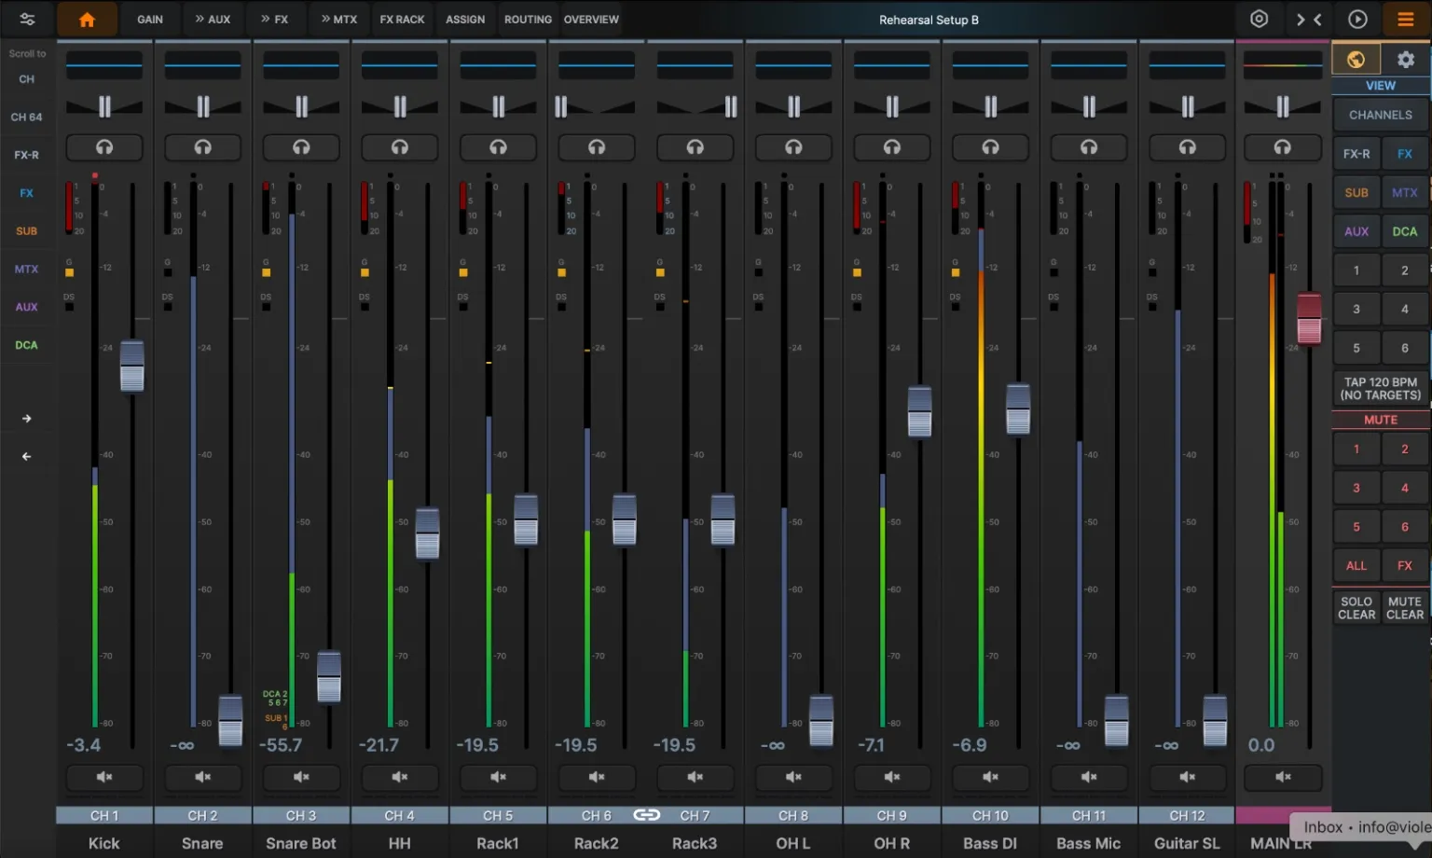This screenshot has height=858, width=1432.
Task: Solo the Kick channel with headphone icon
Action: [x=104, y=147]
